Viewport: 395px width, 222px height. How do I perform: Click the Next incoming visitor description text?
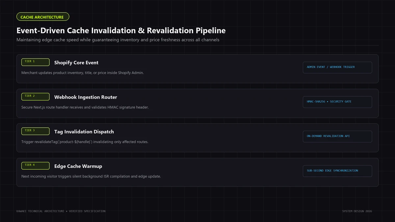91,176
